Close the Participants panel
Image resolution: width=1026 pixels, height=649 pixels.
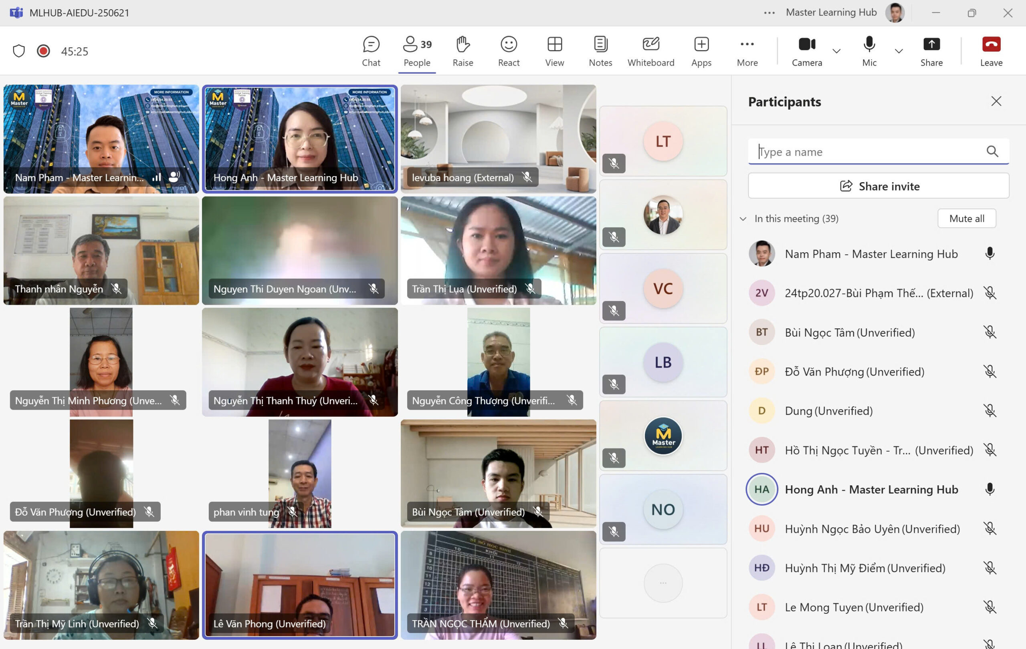pos(996,101)
